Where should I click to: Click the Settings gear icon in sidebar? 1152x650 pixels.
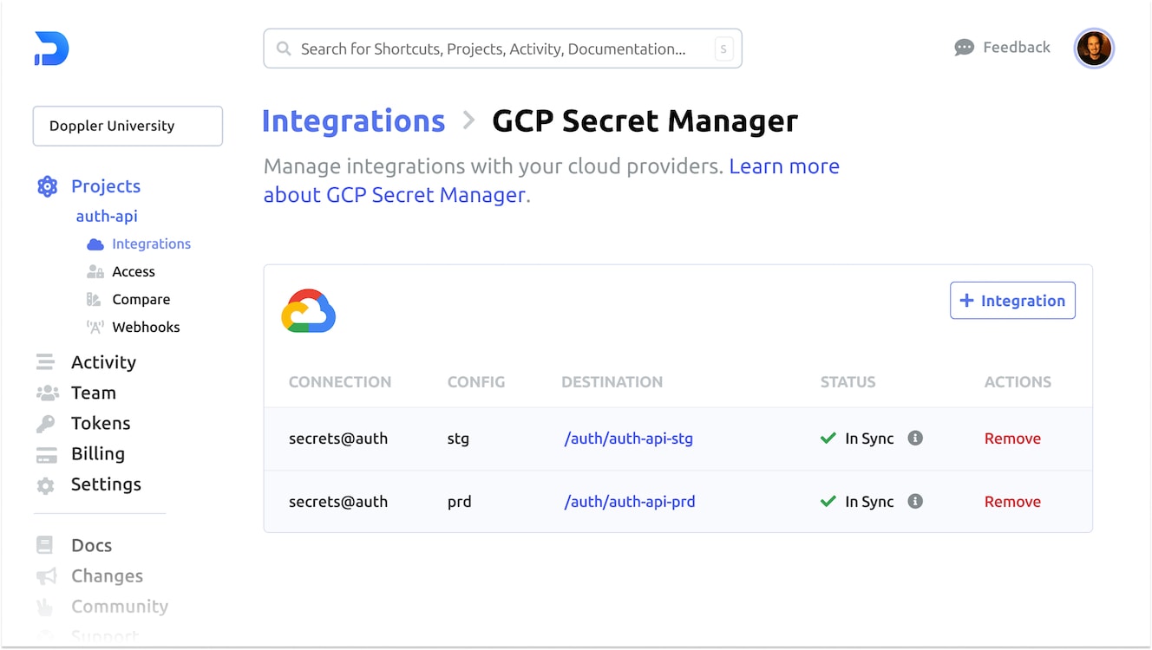(x=45, y=485)
